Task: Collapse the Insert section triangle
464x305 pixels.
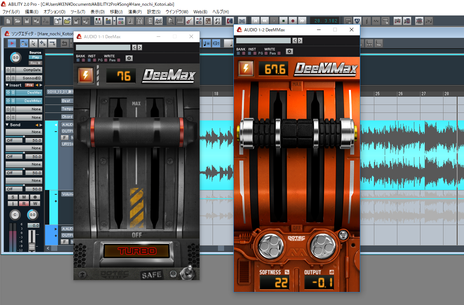Action: (x=7, y=85)
